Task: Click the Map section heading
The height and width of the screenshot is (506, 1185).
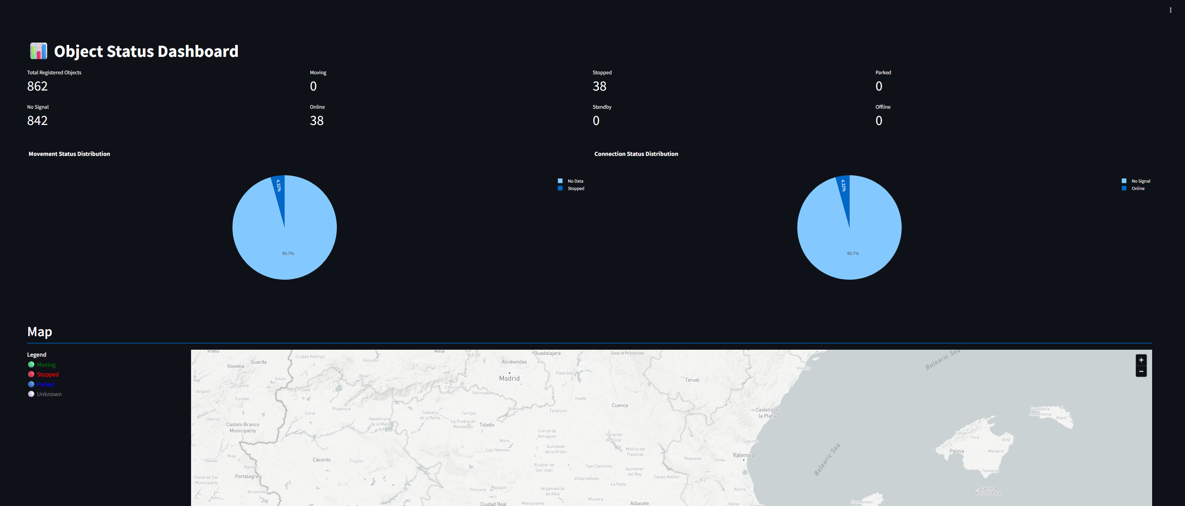Action: (39, 332)
